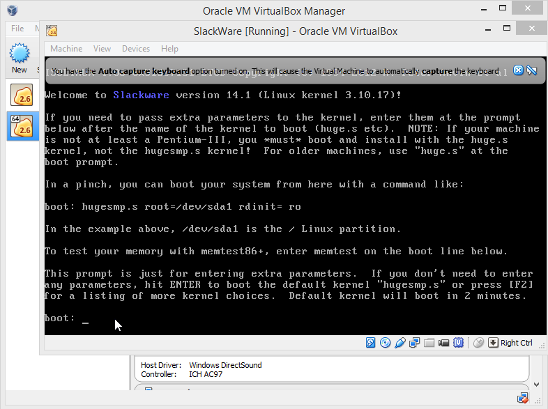Viewport: 548px width, 409px height.
Task: Open the Help menu
Action: [169, 49]
